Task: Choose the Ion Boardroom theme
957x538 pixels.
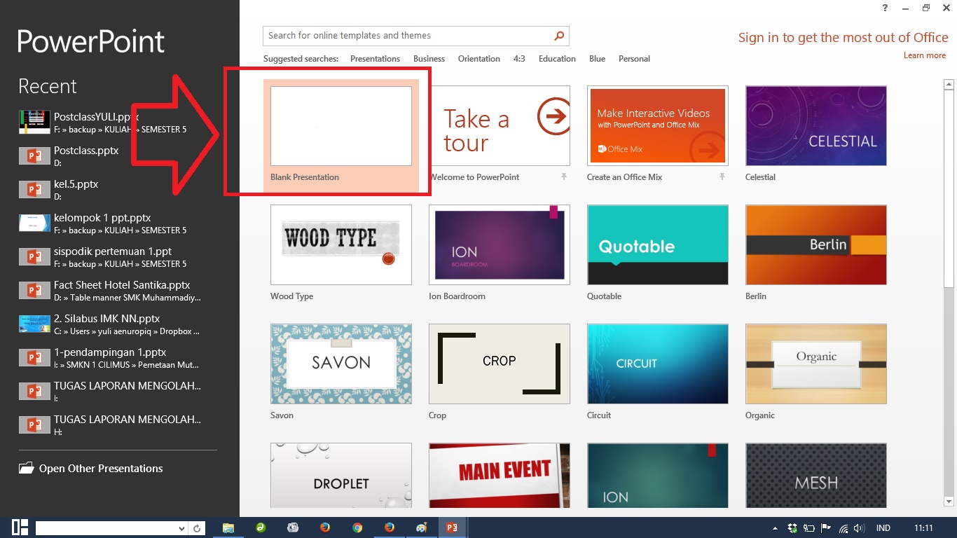Action: point(500,245)
